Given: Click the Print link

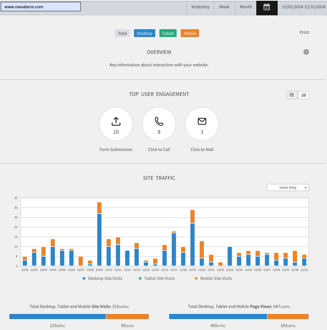Looking at the screenshot, I should click(x=304, y=32).
